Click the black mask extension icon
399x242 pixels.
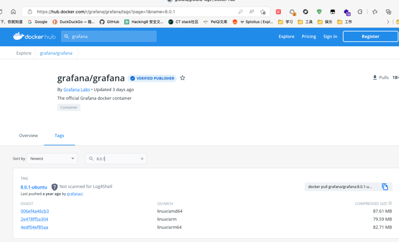[x=333, y=12]
